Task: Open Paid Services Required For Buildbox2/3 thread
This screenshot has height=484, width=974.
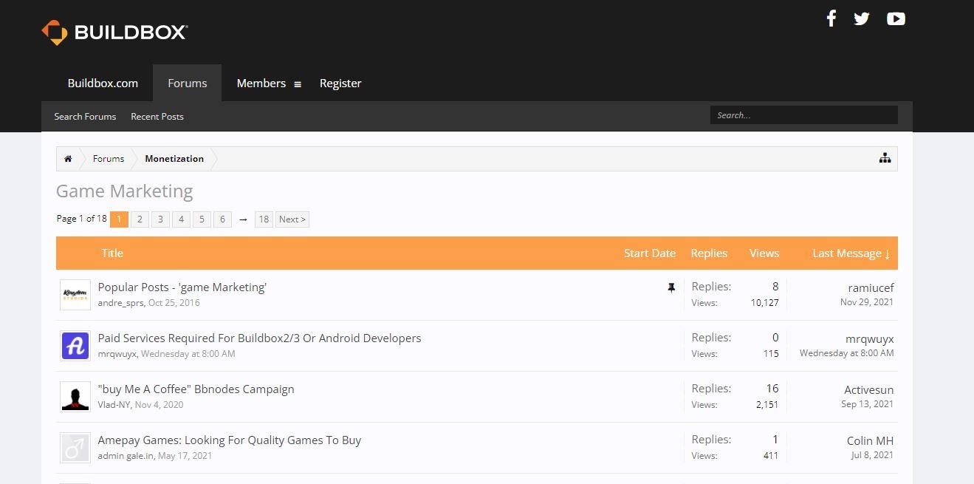Action: [x=259, y=338]
